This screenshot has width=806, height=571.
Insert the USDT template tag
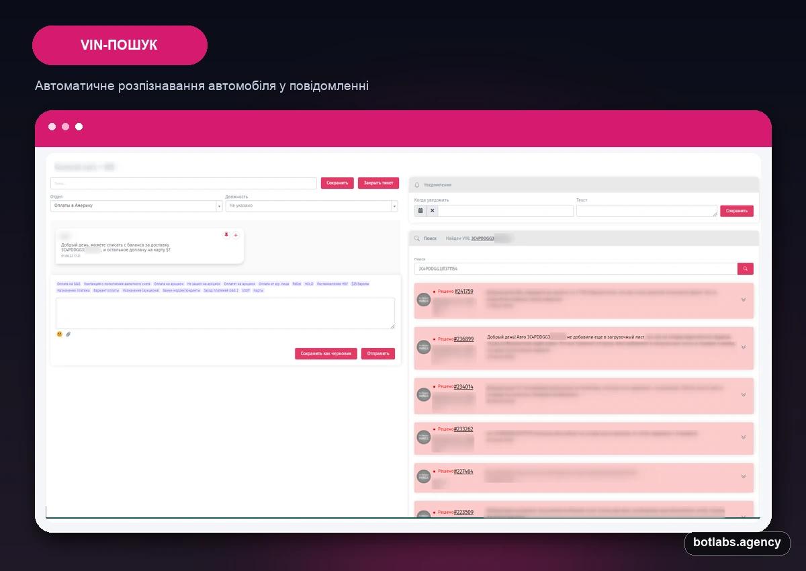coord(246,290)
